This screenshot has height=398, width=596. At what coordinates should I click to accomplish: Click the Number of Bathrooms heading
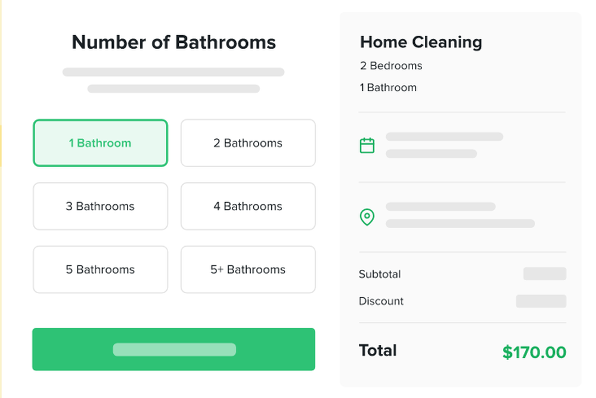[173, 42]
